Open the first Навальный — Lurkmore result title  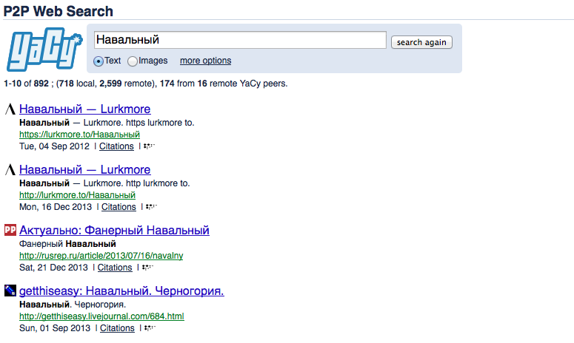[84, 109]
